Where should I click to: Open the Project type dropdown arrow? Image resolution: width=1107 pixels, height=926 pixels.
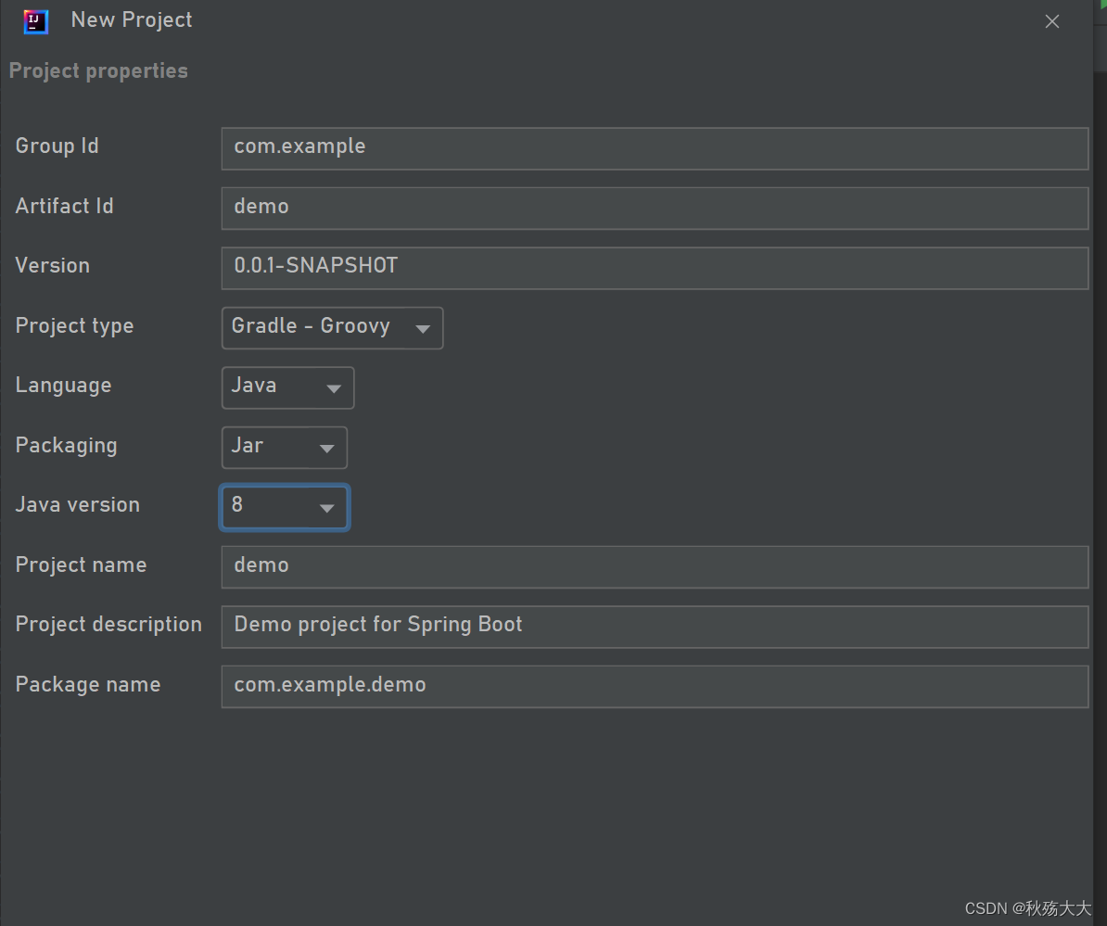pos(423,327)
